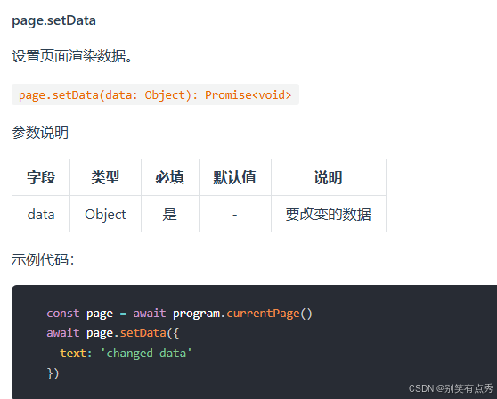Click the 是 required cell
The width and height of the screenshot is (497, 399).
coord(170,214)
